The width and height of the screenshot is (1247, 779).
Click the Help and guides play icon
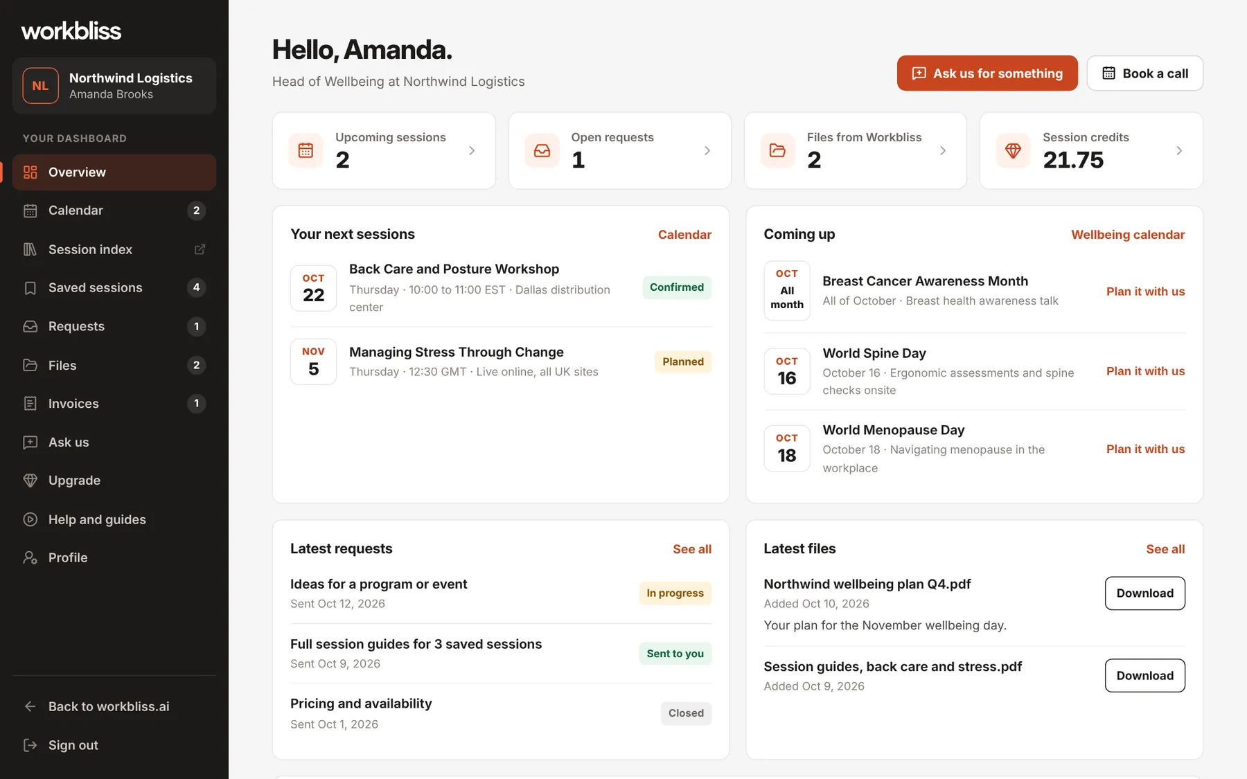(30, 519)
